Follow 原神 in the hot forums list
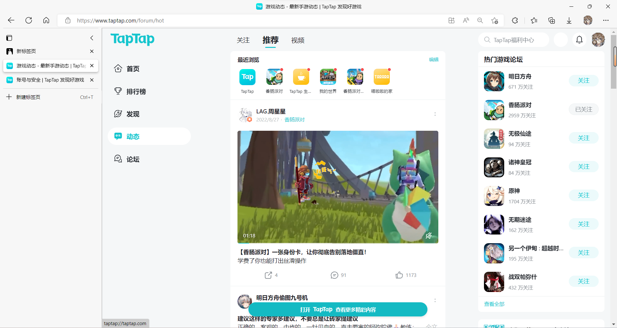Viewport: 617px width, 328px height. (584, 195)
